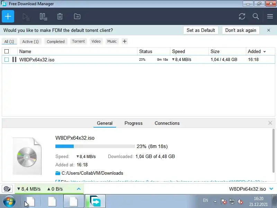
Task: Open search with the magnifier icon
Action: tap(256, 16)
